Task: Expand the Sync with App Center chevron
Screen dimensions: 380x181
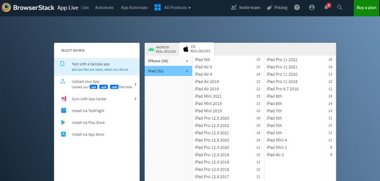Action: click(135, 99)
